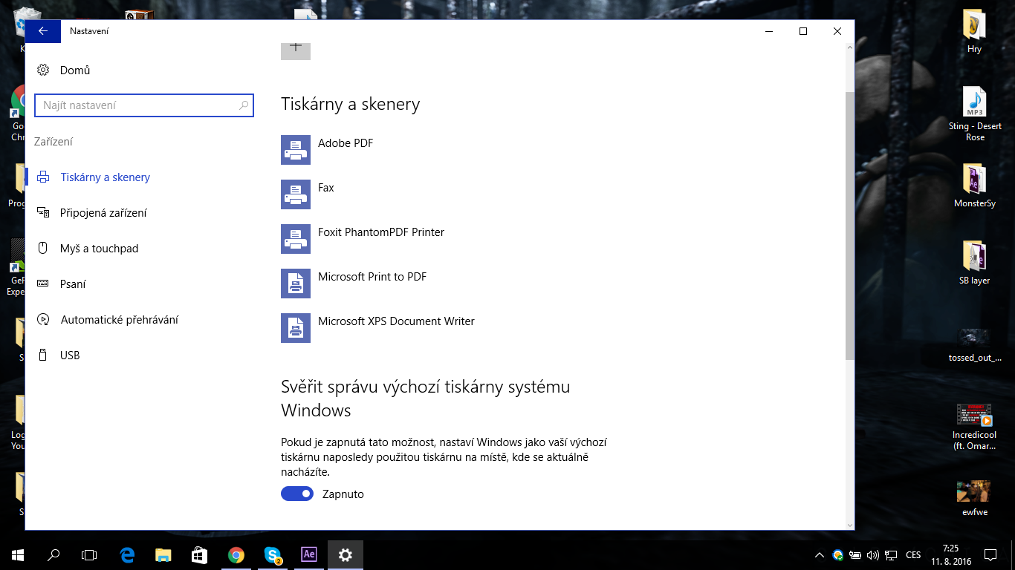This screenshot has height=570, width=1015.
Task: Click the Adobe PDF printer icon
Action: tap(295, 150)
